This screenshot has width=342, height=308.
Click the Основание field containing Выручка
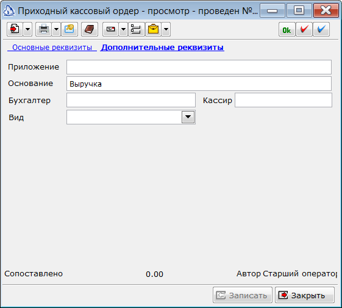pos(199,84)
